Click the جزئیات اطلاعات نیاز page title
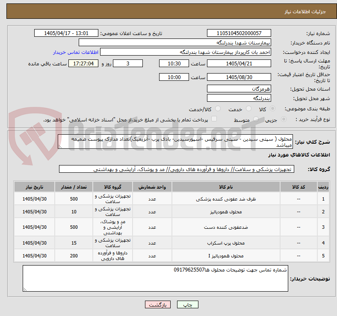337x316 pixels. 305,12
